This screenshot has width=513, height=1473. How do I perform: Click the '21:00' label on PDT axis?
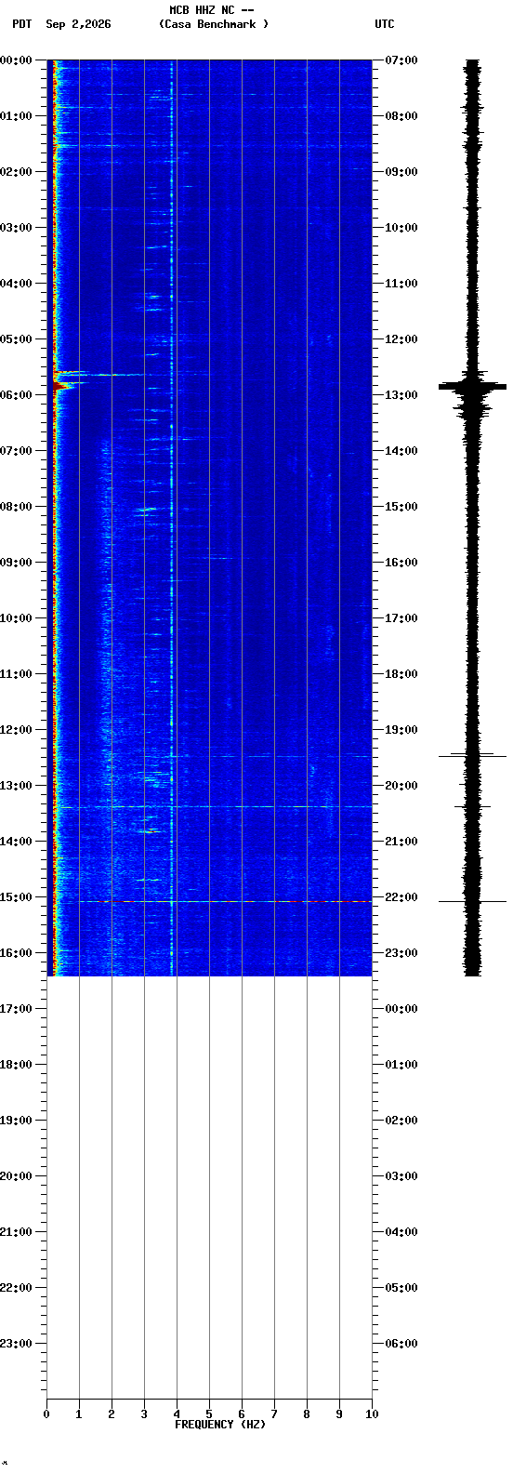pyautogui.click(x=16, y=1232)
